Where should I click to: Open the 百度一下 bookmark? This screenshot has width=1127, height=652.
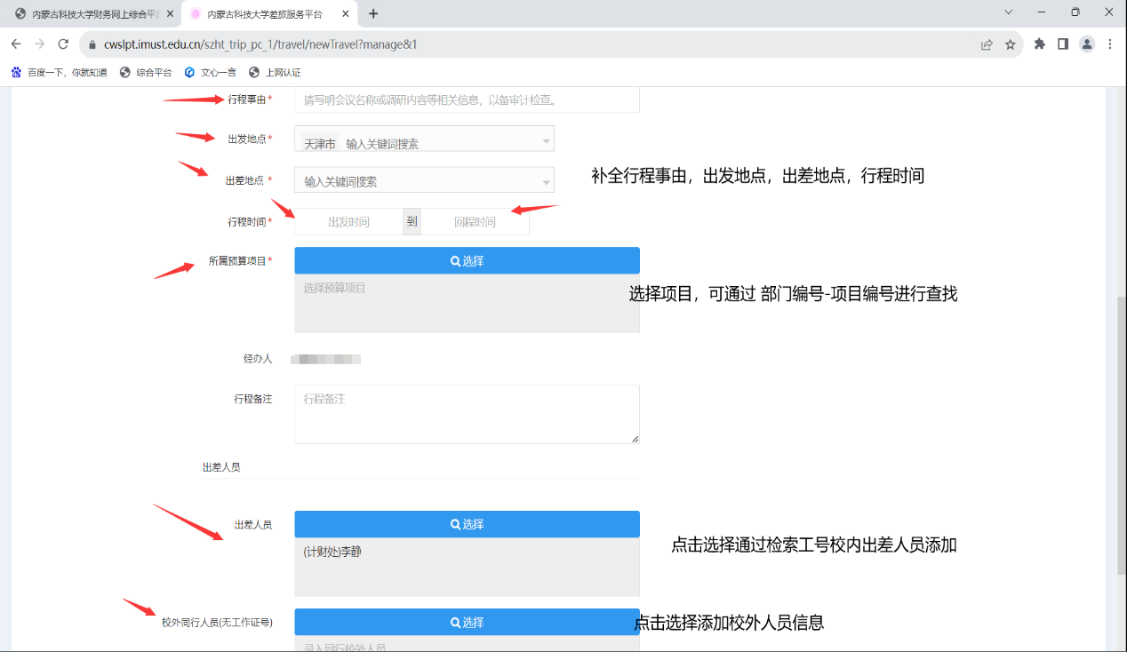(59, 72)
